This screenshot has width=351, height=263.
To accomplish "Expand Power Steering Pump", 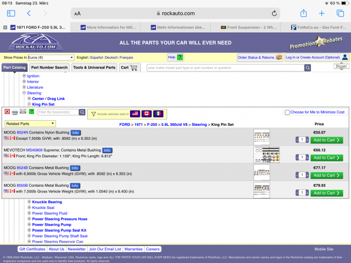I will coord(29,224).
